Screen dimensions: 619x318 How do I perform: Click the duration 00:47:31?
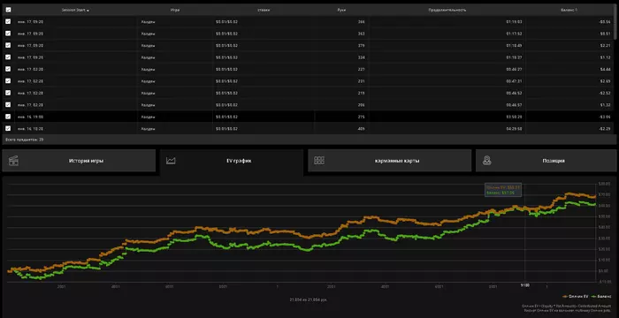point(514,81)
